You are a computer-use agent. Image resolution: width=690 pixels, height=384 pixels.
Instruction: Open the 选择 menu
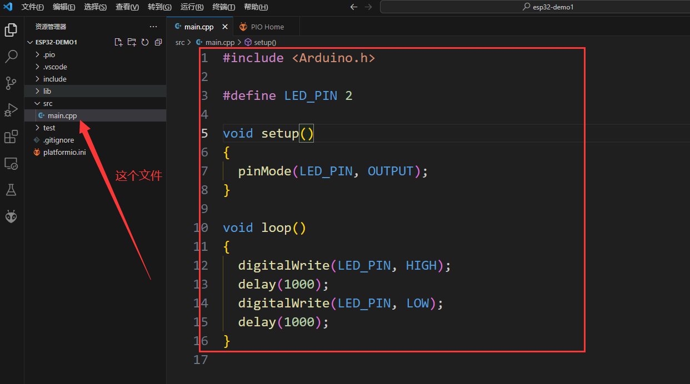click(96, 7)
